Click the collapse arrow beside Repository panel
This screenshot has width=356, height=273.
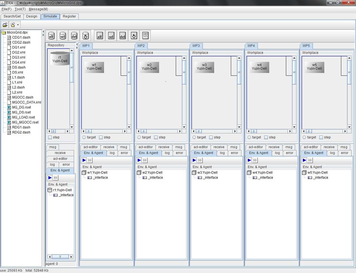(77, 44)
